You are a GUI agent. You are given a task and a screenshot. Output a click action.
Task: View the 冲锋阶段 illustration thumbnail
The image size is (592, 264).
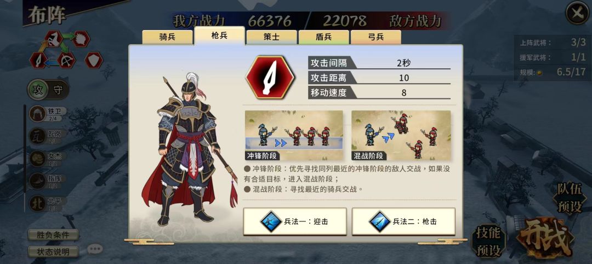click(x=294, y=135)
